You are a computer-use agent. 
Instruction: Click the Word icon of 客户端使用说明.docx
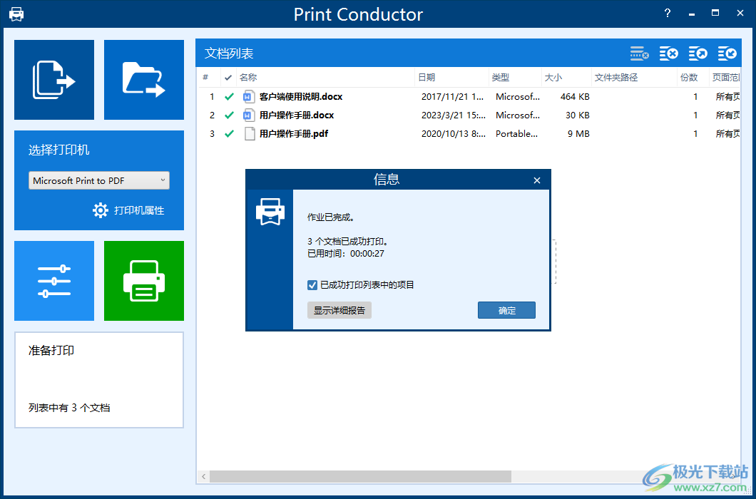(x=248, y=96)
